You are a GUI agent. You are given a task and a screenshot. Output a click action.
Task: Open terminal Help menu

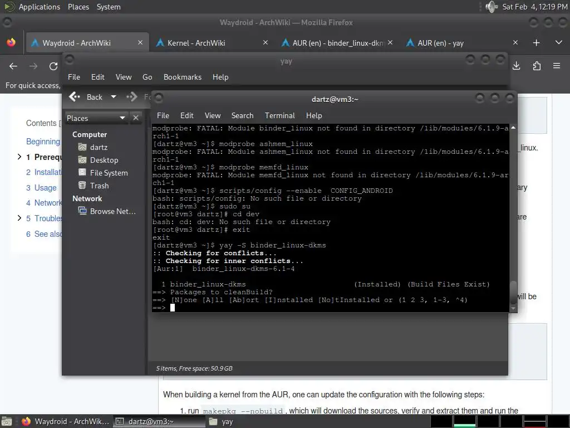[314, 115]
